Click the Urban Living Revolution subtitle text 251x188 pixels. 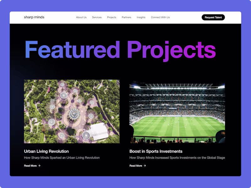[62, 158]
